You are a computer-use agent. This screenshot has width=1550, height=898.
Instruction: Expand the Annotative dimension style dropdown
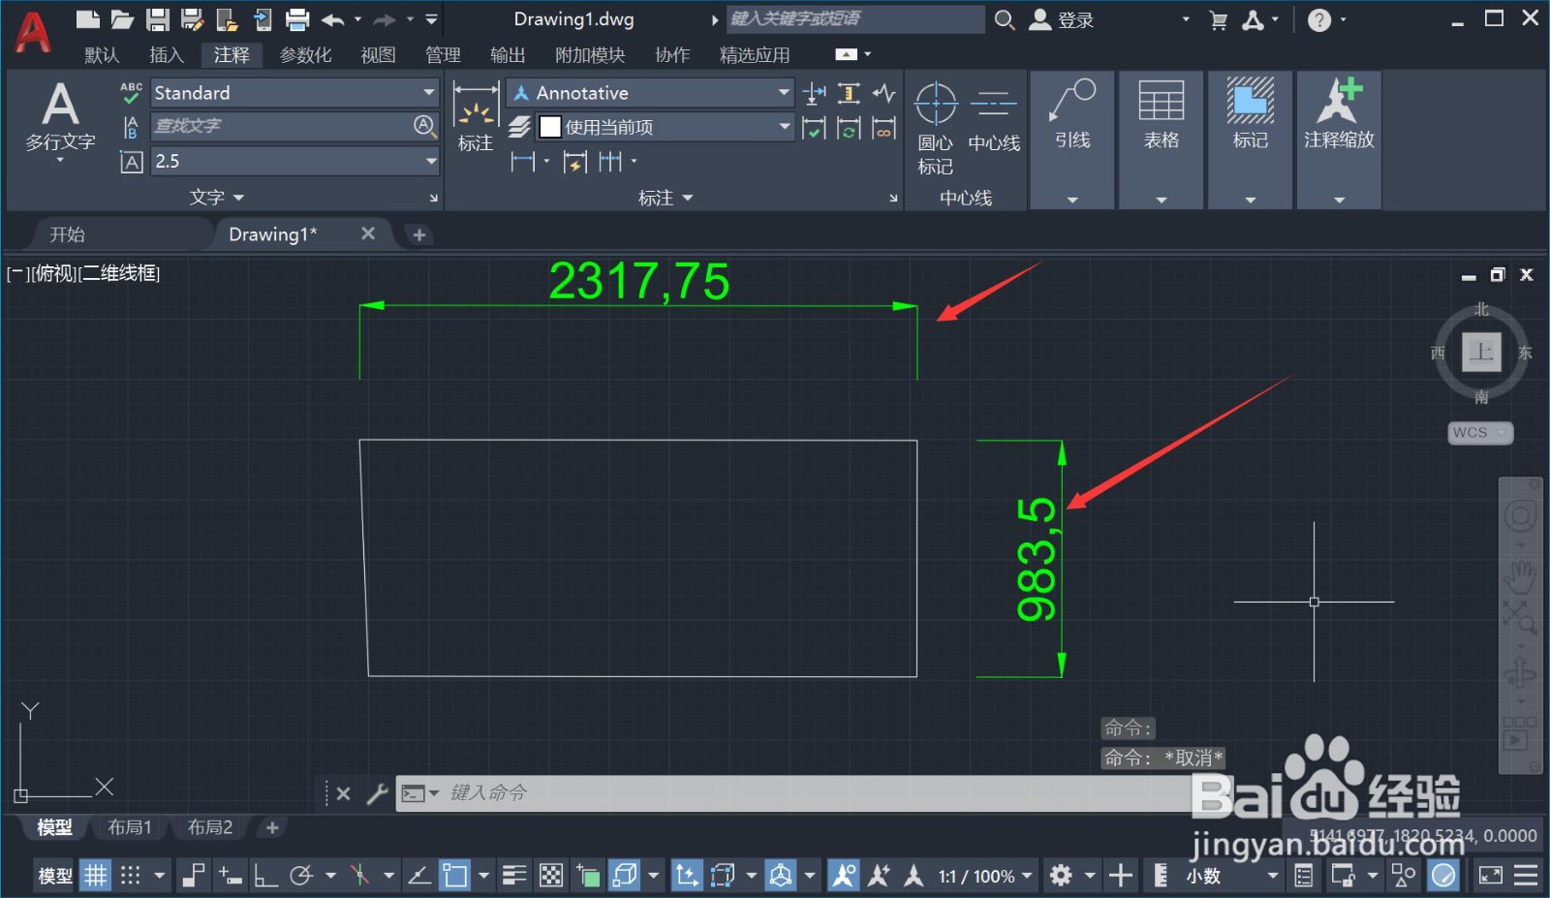(x=784, y=93)
